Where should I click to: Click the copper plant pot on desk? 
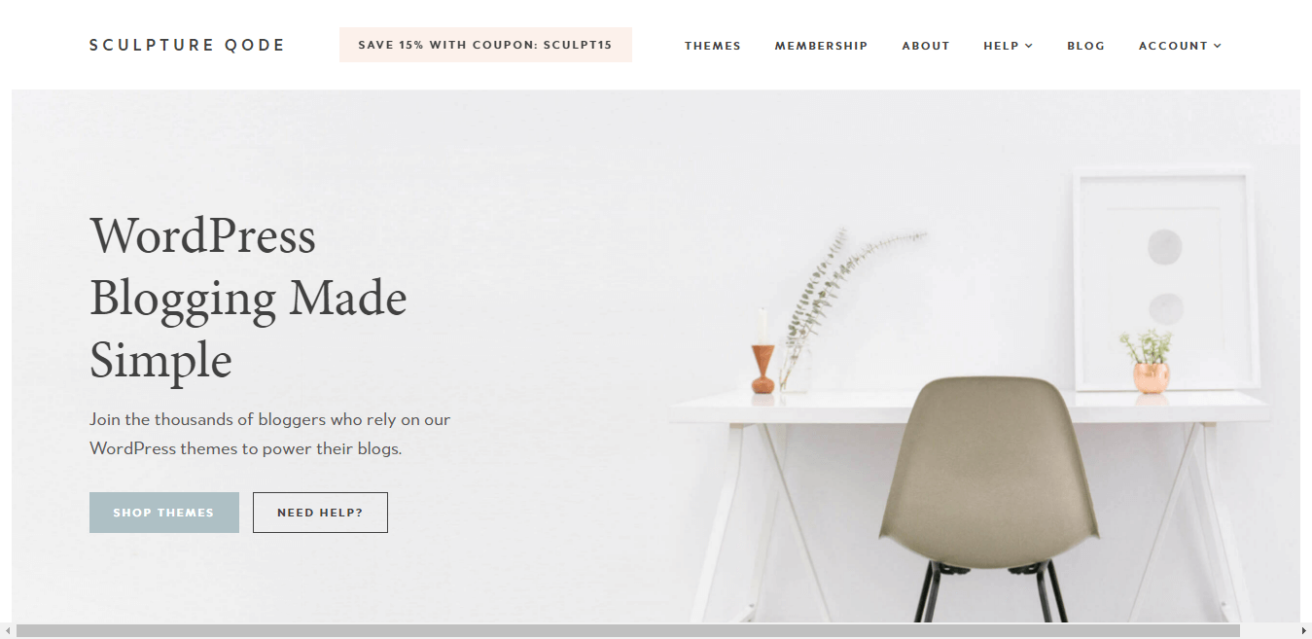coord(1151,376)
